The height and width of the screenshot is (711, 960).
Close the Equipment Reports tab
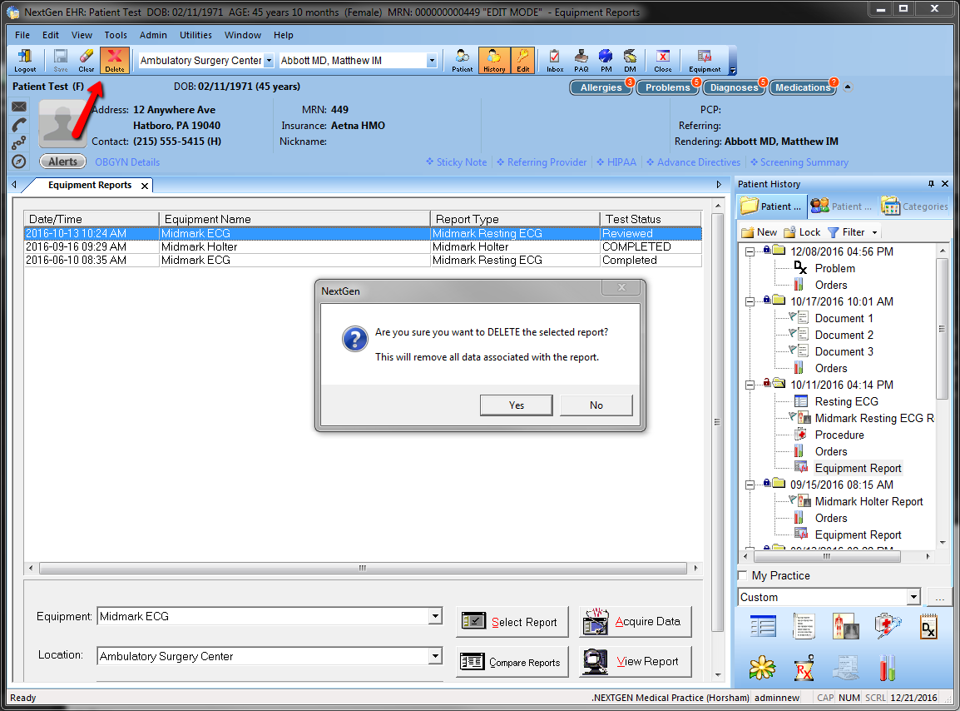pyautogui.click(x=145, y=186)
